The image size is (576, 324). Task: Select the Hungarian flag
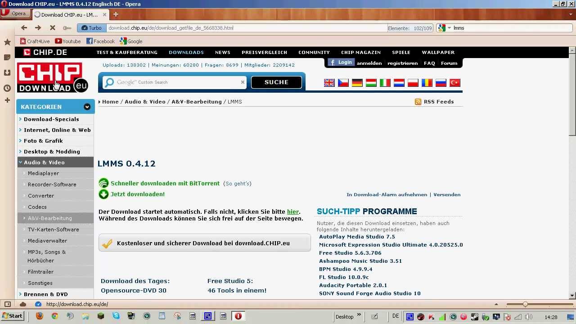click(371, 83)
